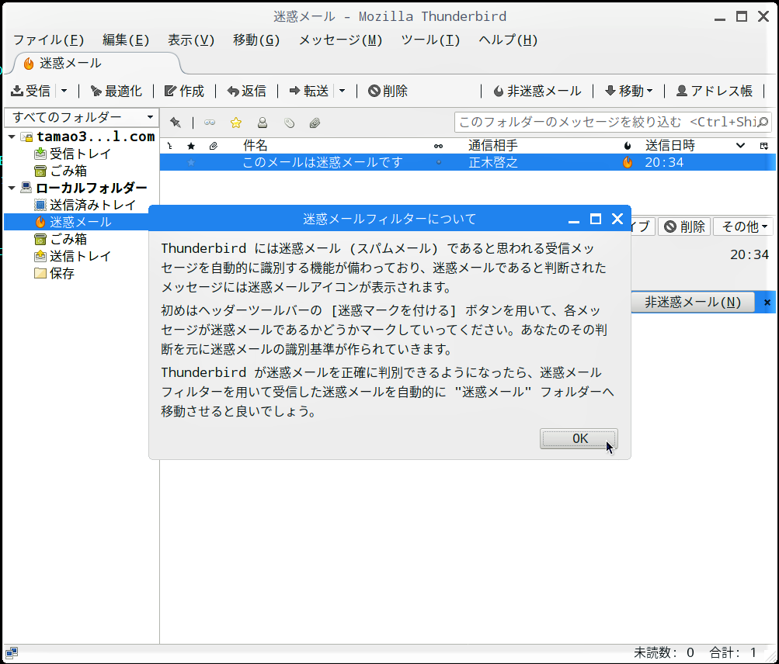The height and width of the screenshot is (664, 779).
Task: Click the message filter search field
Action: 613,122
